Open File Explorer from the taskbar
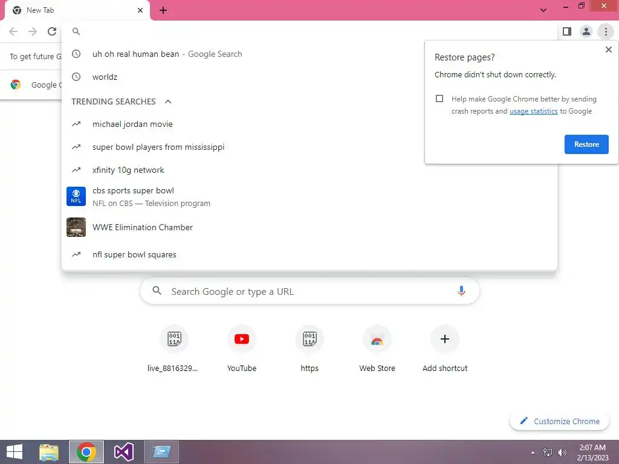Image resolution: width=619 pixels, height=464 pixels. (x=49, y=452)
